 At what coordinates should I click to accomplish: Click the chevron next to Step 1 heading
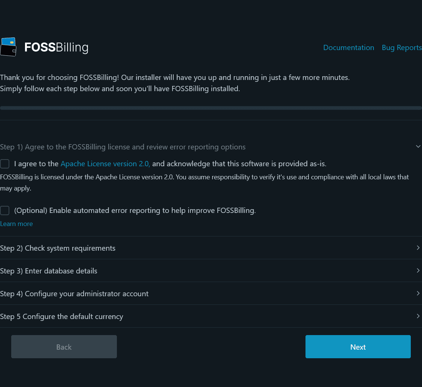(418, 146)
